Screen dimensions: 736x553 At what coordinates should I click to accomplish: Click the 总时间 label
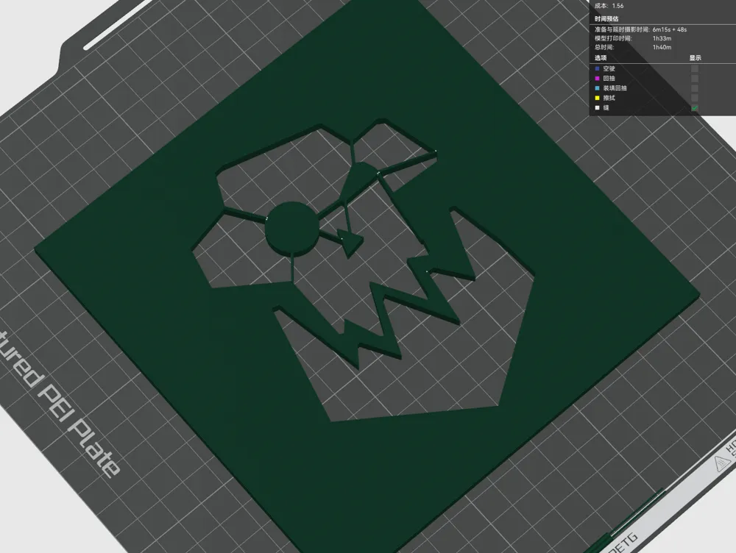(604, 47)
